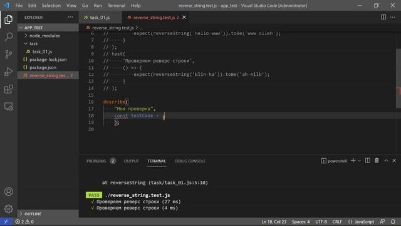Image resolution: width=401 pixels, height=226 pixels.
Task: Select the TERMINAL panel tab
Action: click(157, 161)
